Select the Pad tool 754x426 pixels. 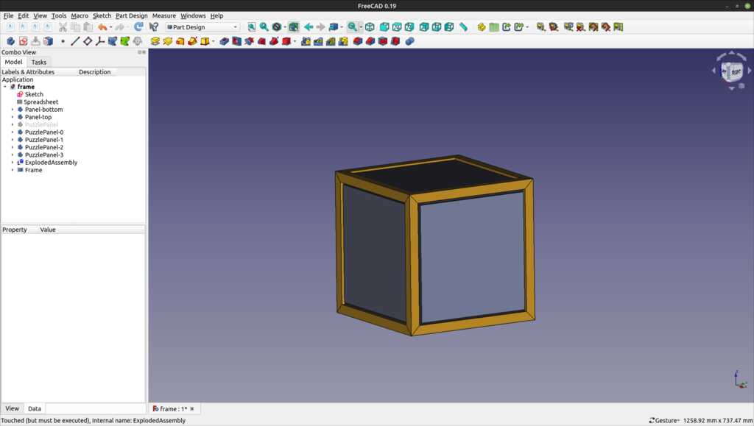[x=155, y=41]
